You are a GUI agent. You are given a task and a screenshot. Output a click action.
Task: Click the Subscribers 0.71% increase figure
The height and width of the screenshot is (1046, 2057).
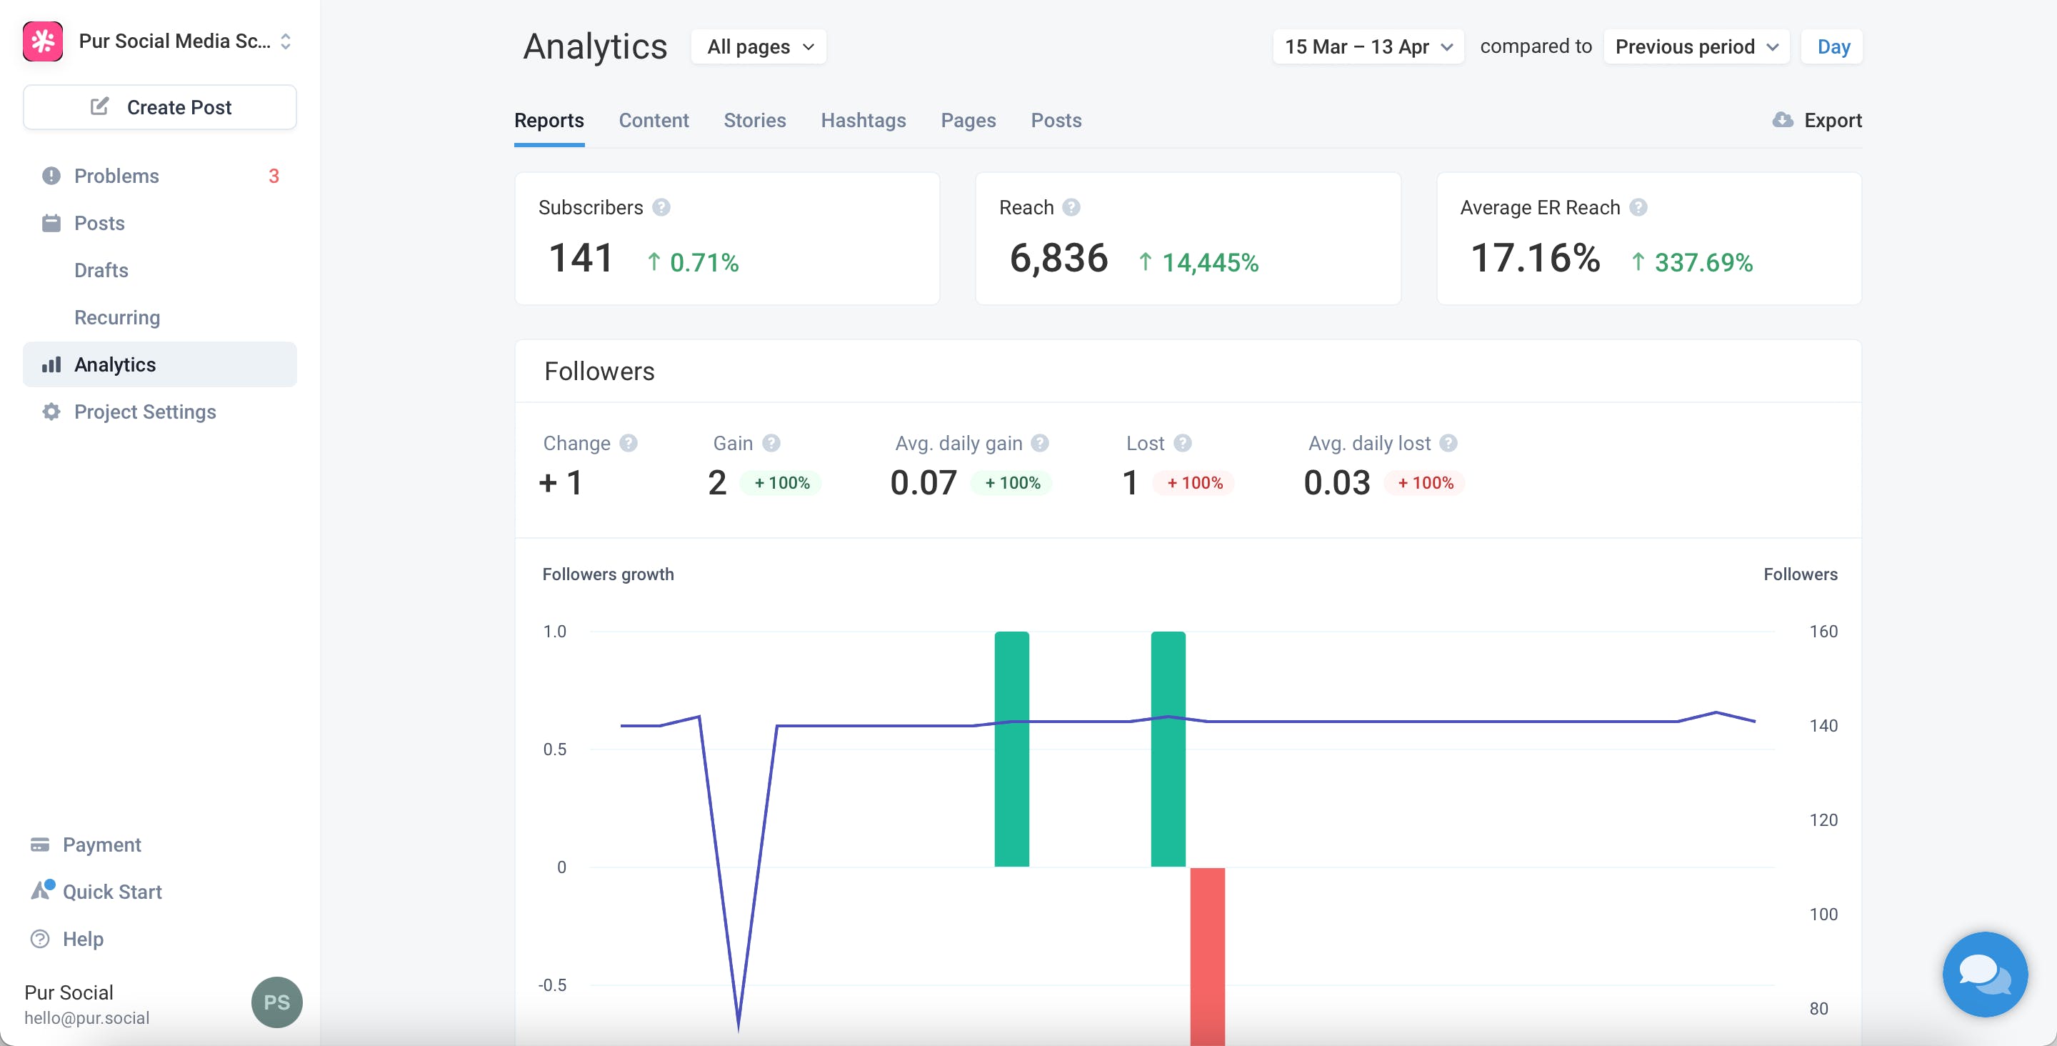pos(692,262)
